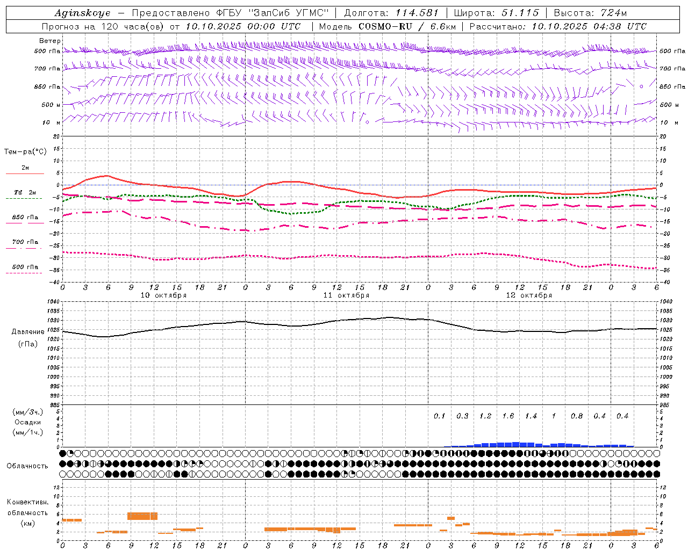Screen dimensions: 688x550
Task: Click the station name Aginskoye in the header
Action: (x=83, y=13)
